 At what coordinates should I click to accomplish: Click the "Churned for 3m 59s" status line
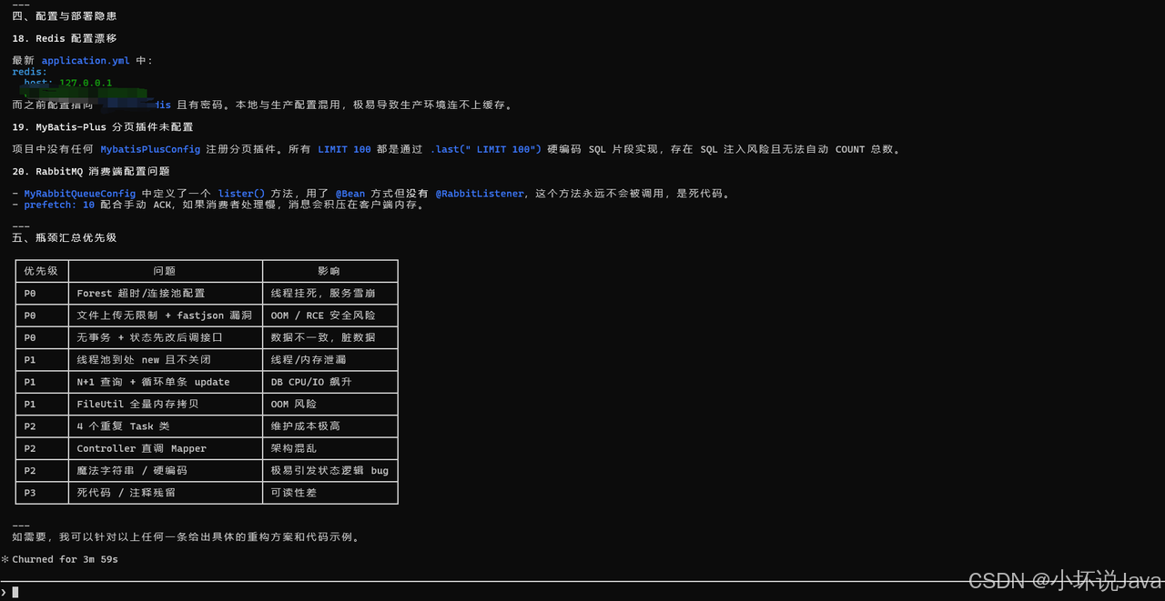pyautogui.click(x=65, y=559)
